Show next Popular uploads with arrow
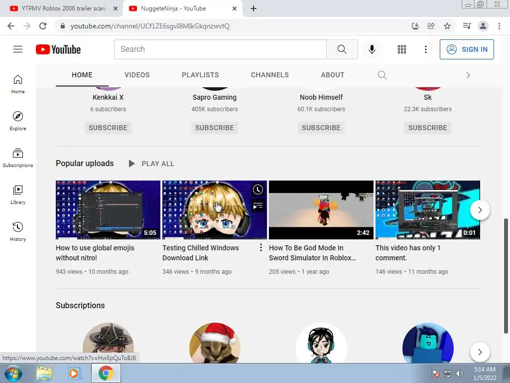 [480, 210]
